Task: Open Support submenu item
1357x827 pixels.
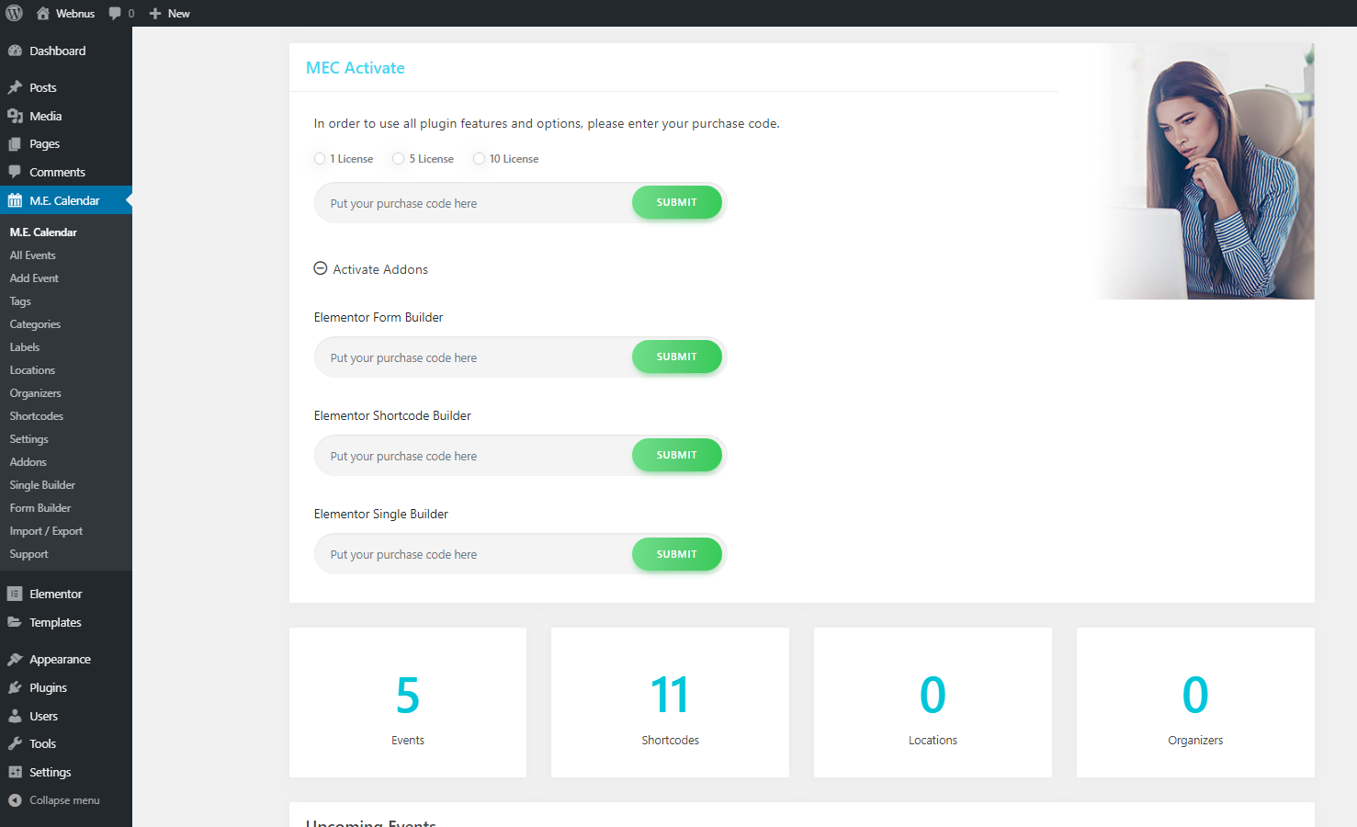Action: tap(28, 554)
